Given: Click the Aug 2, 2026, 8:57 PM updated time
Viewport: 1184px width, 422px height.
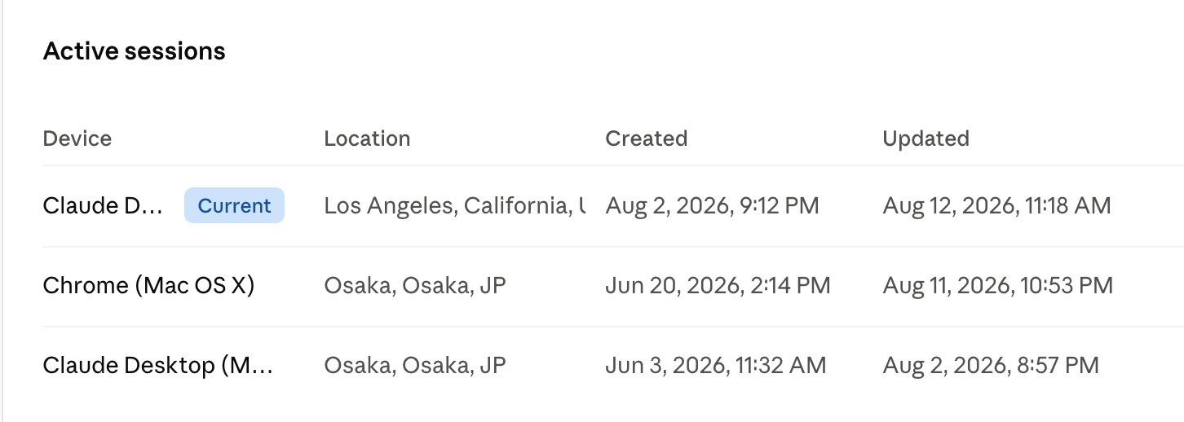Looking at the screenshot, I should (991, 365).
